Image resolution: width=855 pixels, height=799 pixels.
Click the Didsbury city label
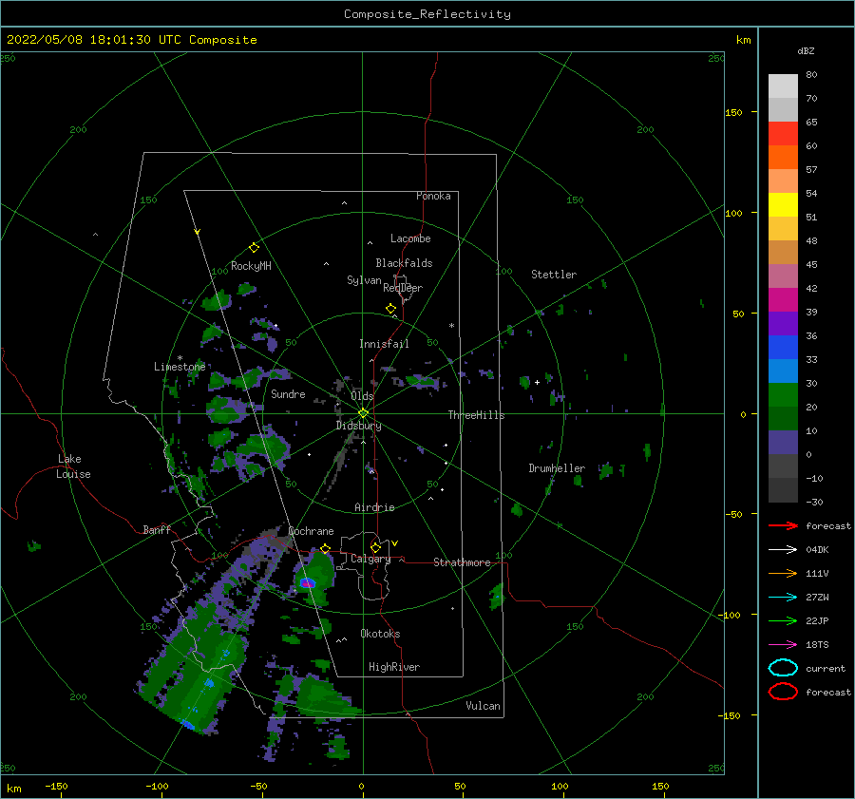pos(358,426)
